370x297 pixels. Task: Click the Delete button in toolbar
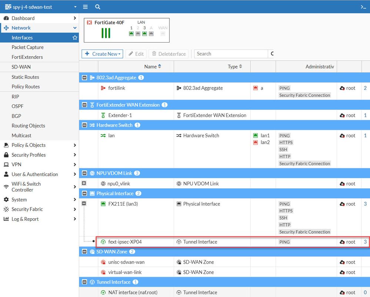[x=169, y=54]
